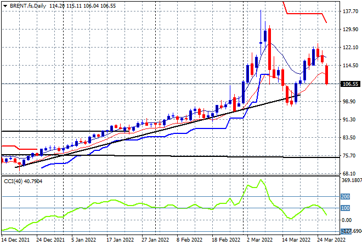Select the 98.90 price axis label

(x=350, y=102)
